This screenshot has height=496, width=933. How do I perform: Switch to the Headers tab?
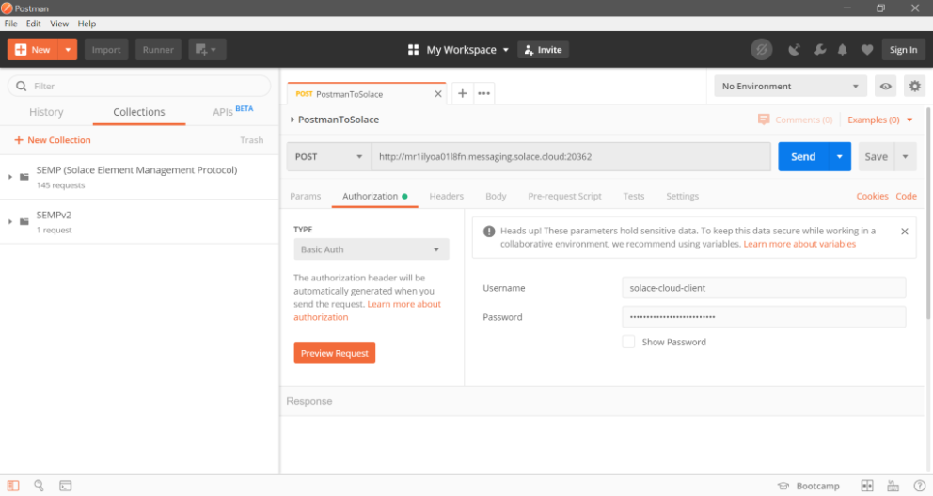[446, 197]
